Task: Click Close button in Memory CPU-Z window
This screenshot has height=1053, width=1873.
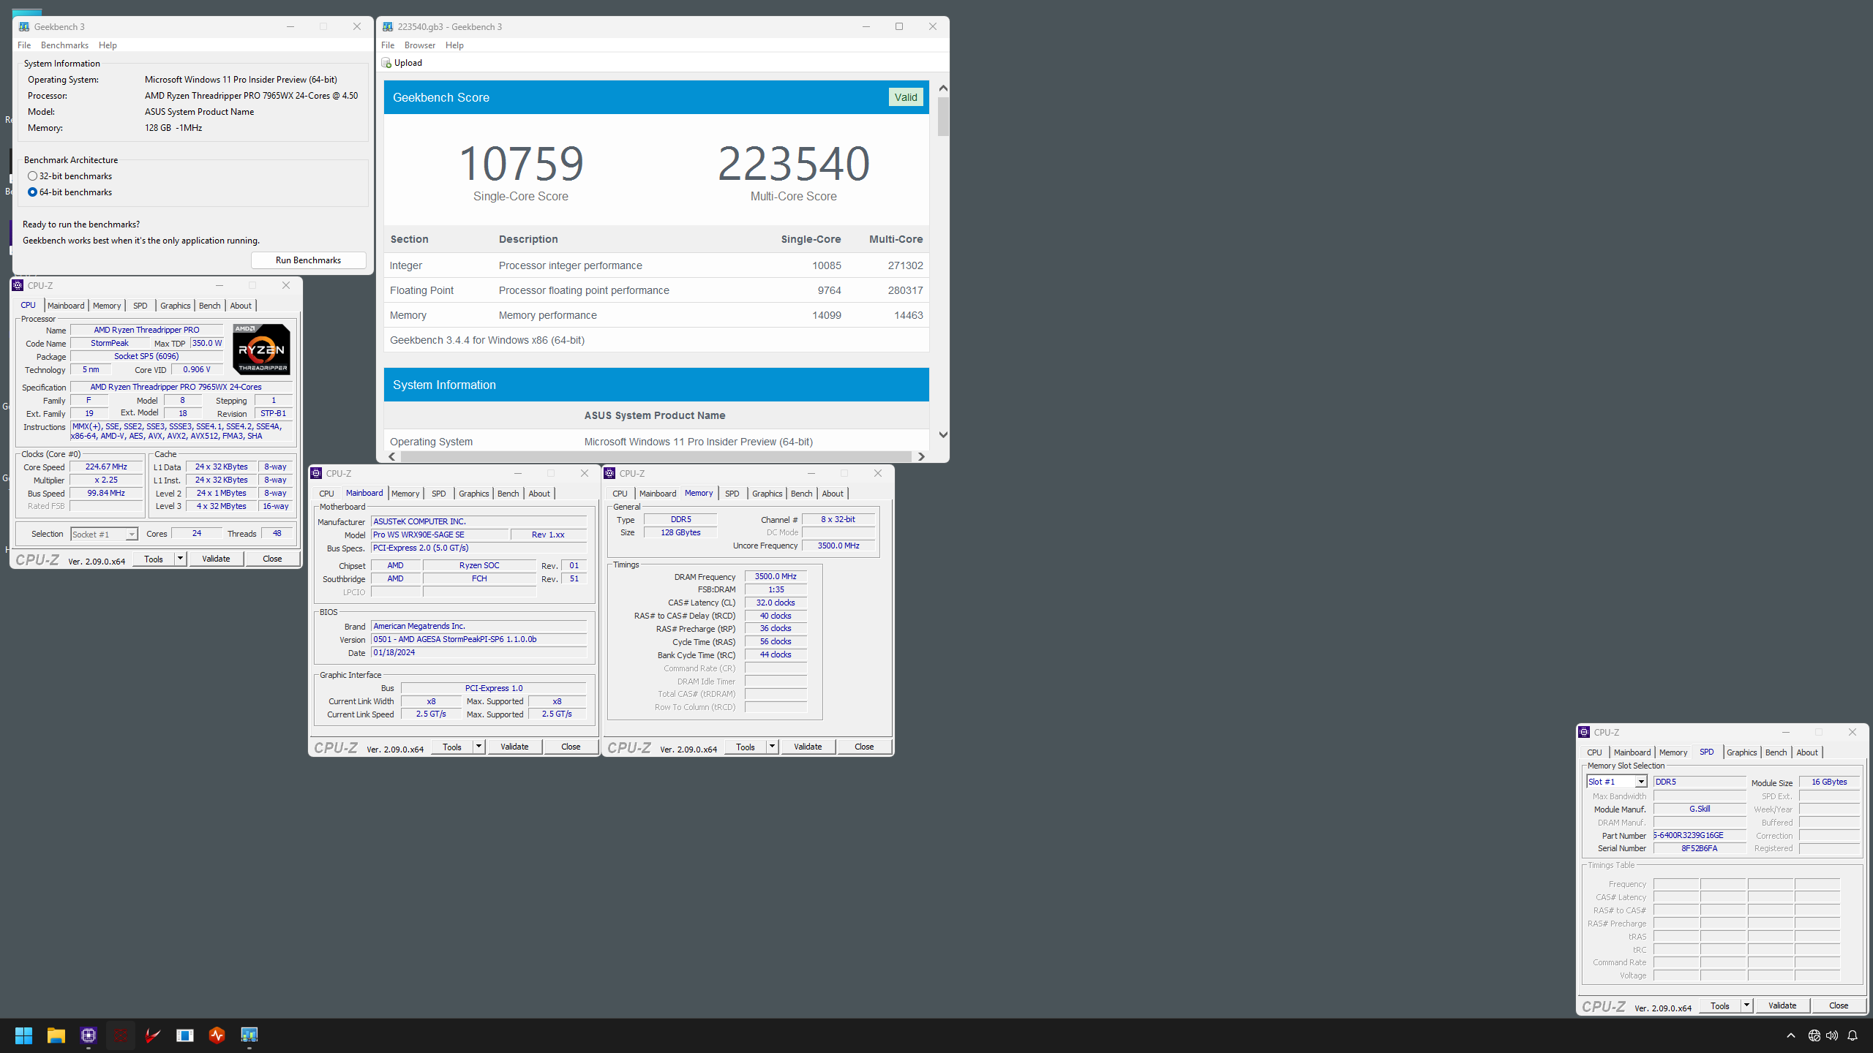Action: point(864,747)
